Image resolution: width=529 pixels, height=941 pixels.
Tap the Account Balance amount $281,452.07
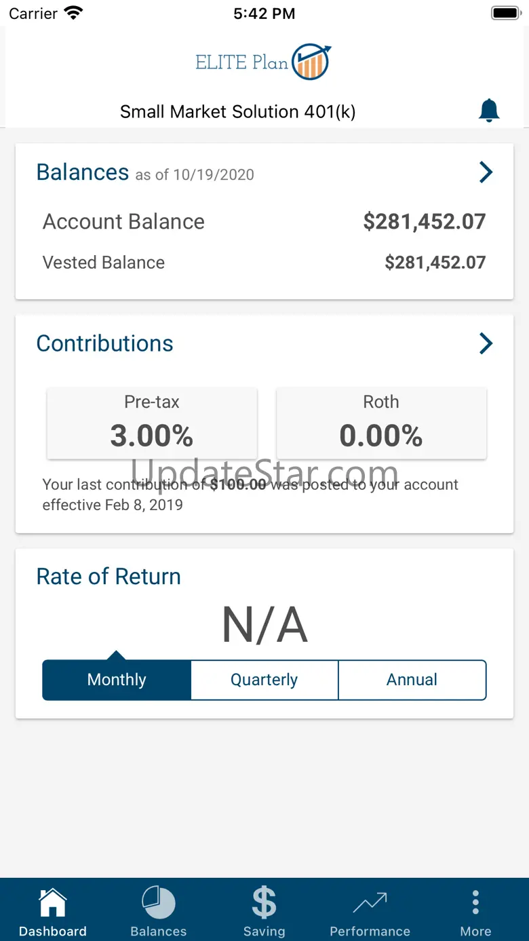425,221
